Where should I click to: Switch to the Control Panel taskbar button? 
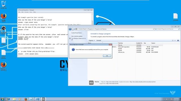tap(38, 99)
